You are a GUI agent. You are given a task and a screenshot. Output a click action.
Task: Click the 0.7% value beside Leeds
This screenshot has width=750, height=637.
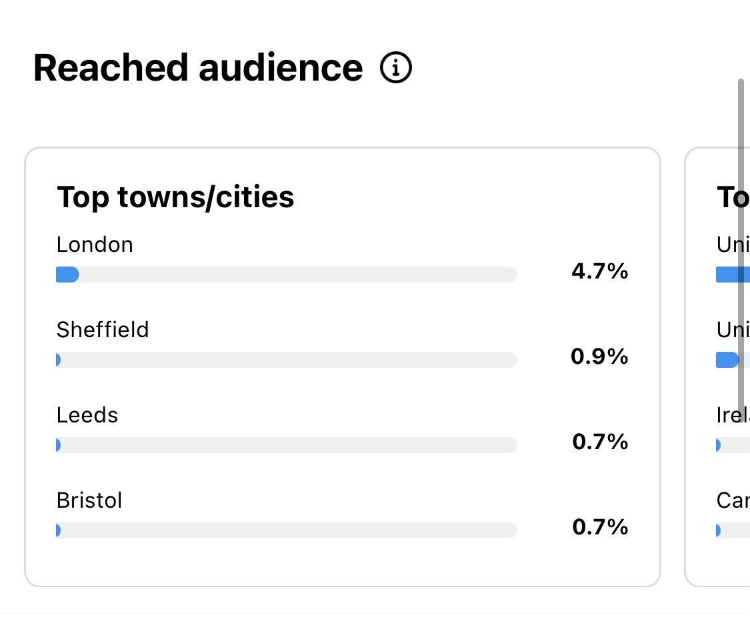coord(600,442)
